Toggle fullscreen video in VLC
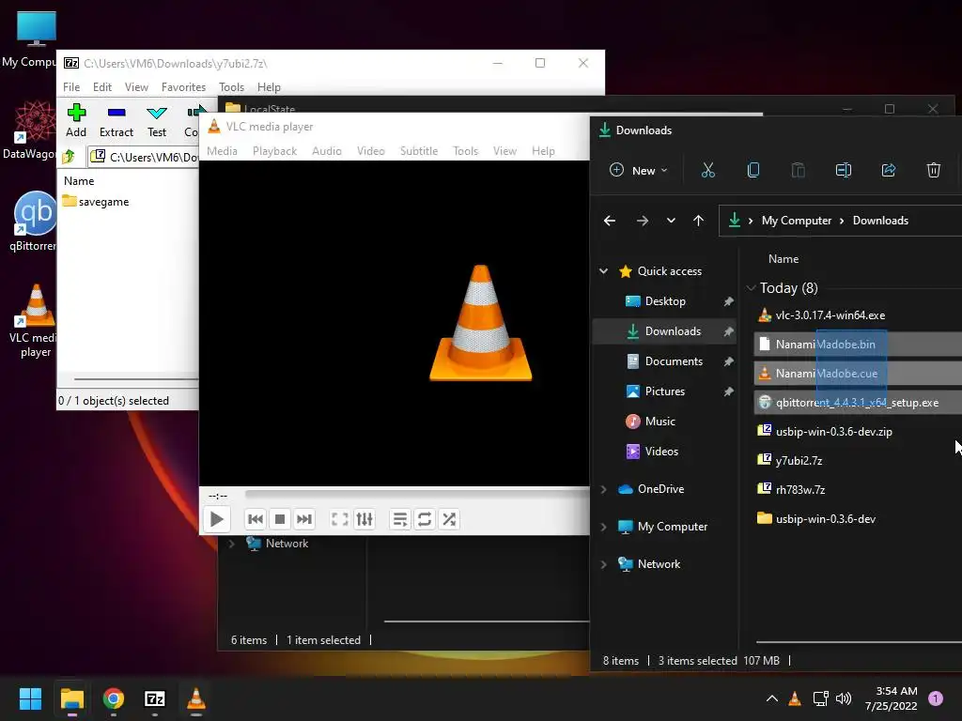 tap(339, 519)
